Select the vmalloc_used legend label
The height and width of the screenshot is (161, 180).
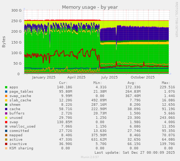point(22,126)
